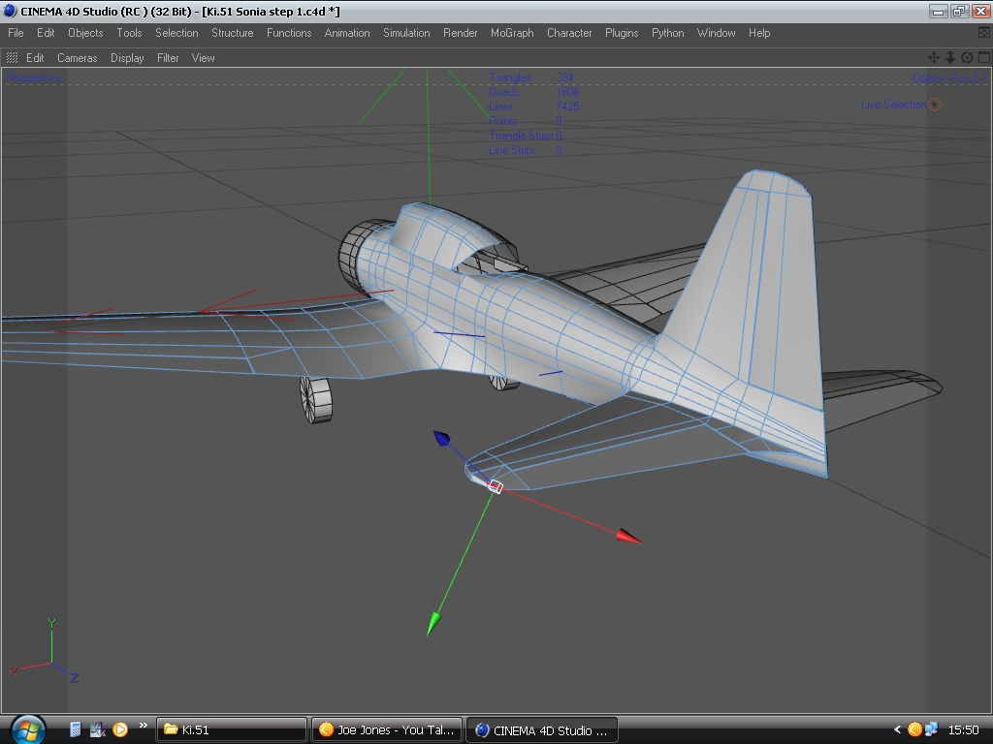Toggle the active viewport maximize icon
993x744 pixels.
(983, 58)
